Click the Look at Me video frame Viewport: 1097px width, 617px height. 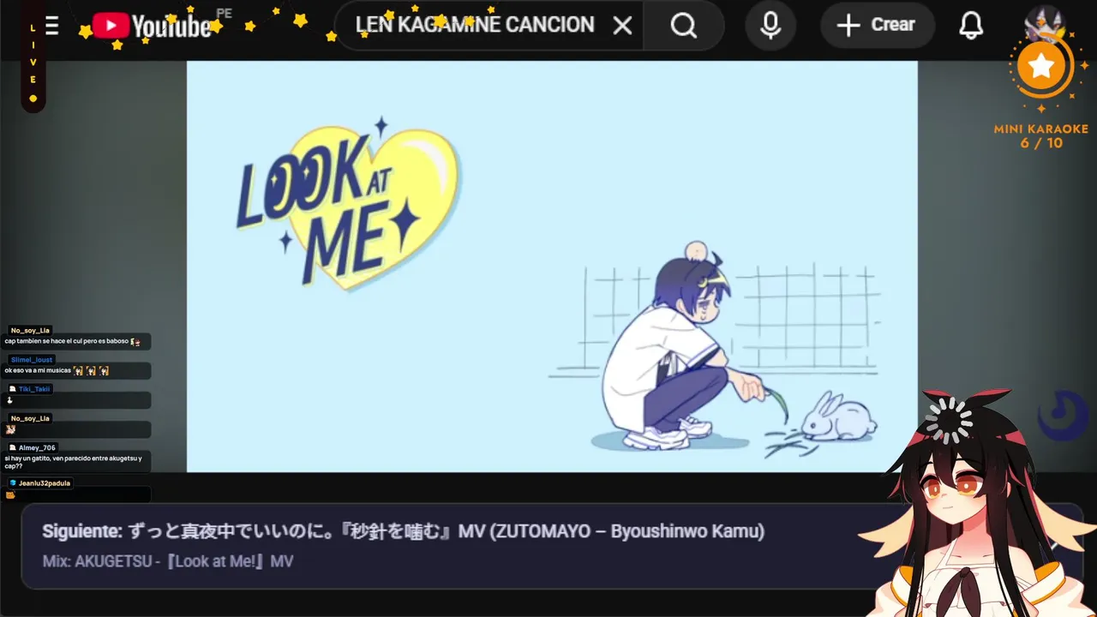coord(552,267)
